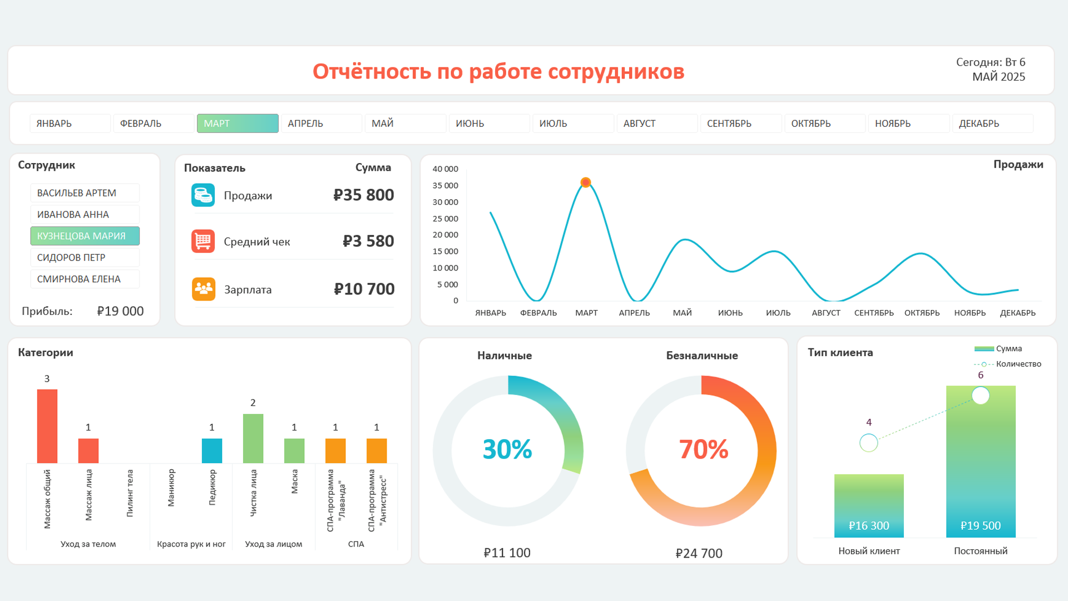
Task: Click the Сумма column heading
Action: [373, 168]
